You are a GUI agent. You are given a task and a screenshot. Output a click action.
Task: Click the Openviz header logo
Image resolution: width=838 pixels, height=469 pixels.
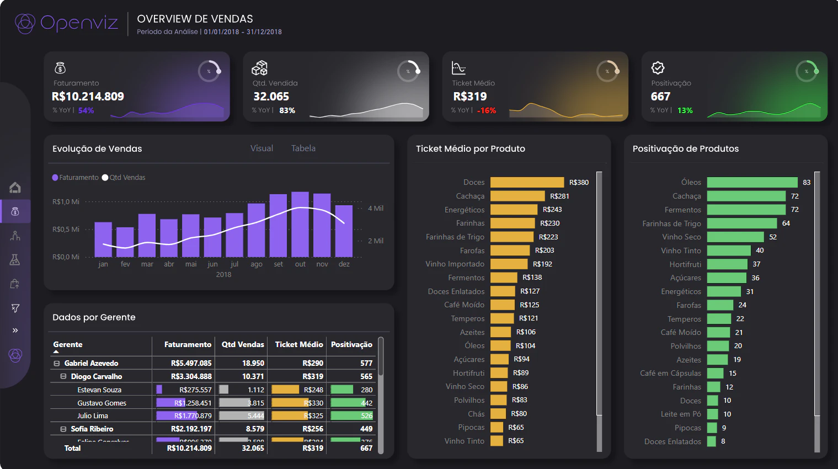tap(66, 23)
